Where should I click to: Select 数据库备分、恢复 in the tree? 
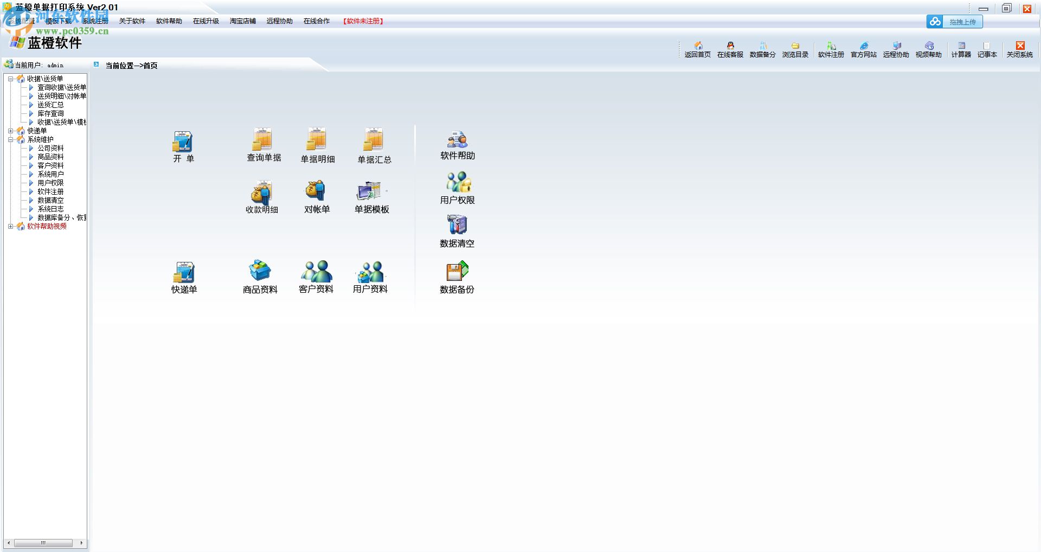(x=62, y=217)
